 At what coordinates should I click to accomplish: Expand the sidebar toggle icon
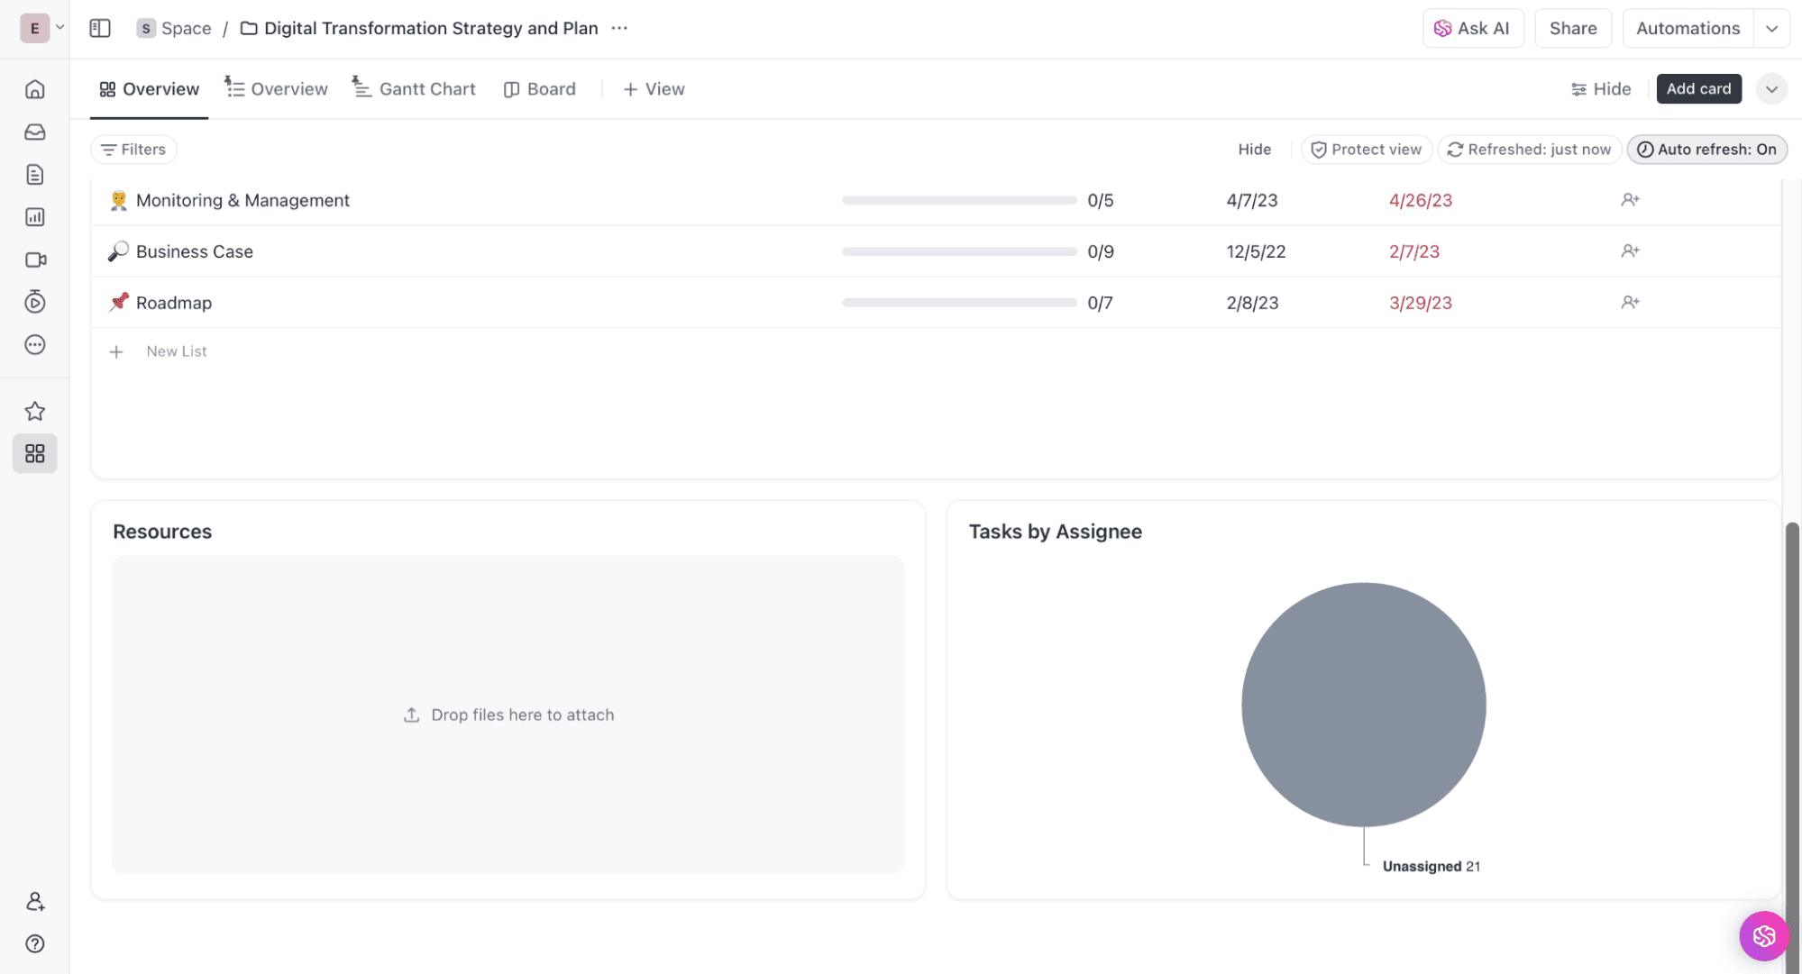click(x=99, y=28)
